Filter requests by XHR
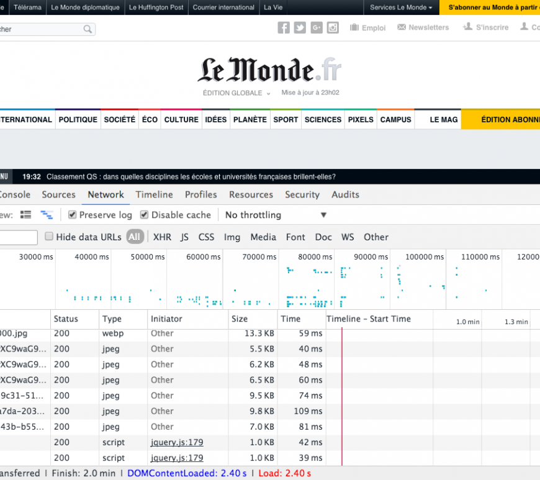 [162, 237]
